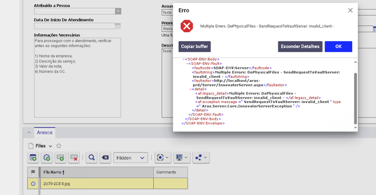This screenshot has width=376, height=195.
Task: Click the Copiar buffer button
Action: [195, 47]
